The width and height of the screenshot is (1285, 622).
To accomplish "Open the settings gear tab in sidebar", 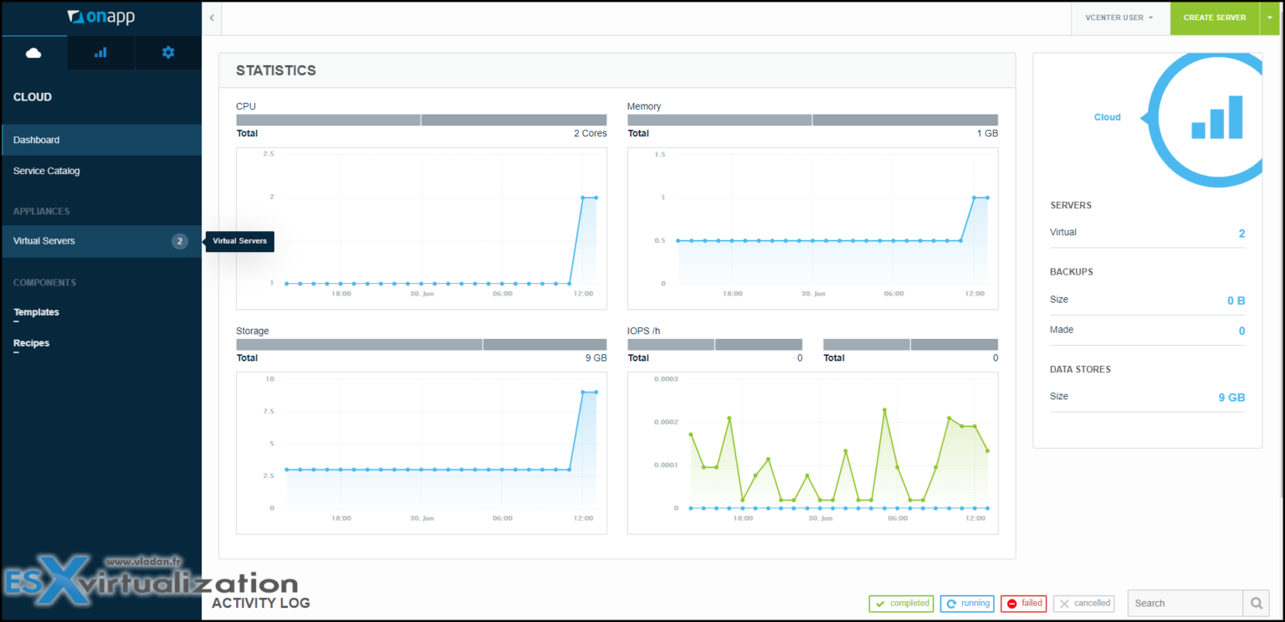I will point(167,52).
